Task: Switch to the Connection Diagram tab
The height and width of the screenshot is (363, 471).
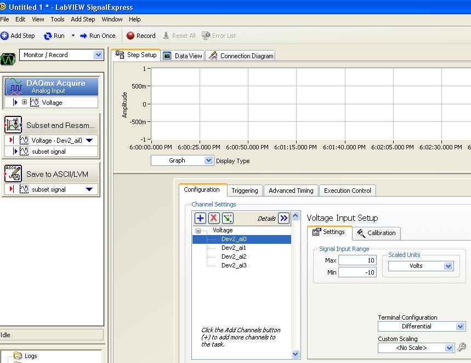Action: [x=241, y=55]
